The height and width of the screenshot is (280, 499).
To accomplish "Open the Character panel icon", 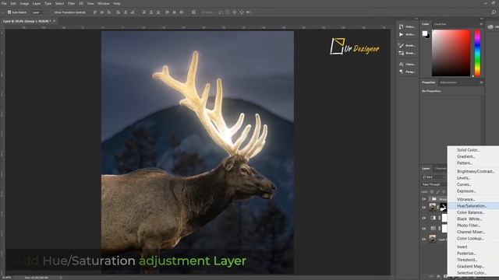I will coord(401,64).
